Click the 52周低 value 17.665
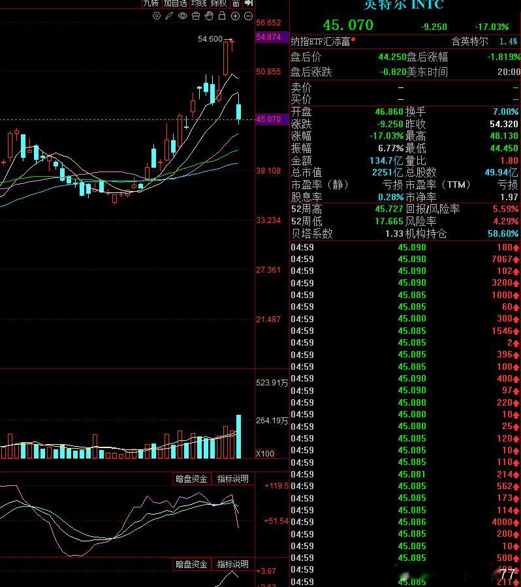The height and width of the screenshot is (587, 521). tap(389, 221)
